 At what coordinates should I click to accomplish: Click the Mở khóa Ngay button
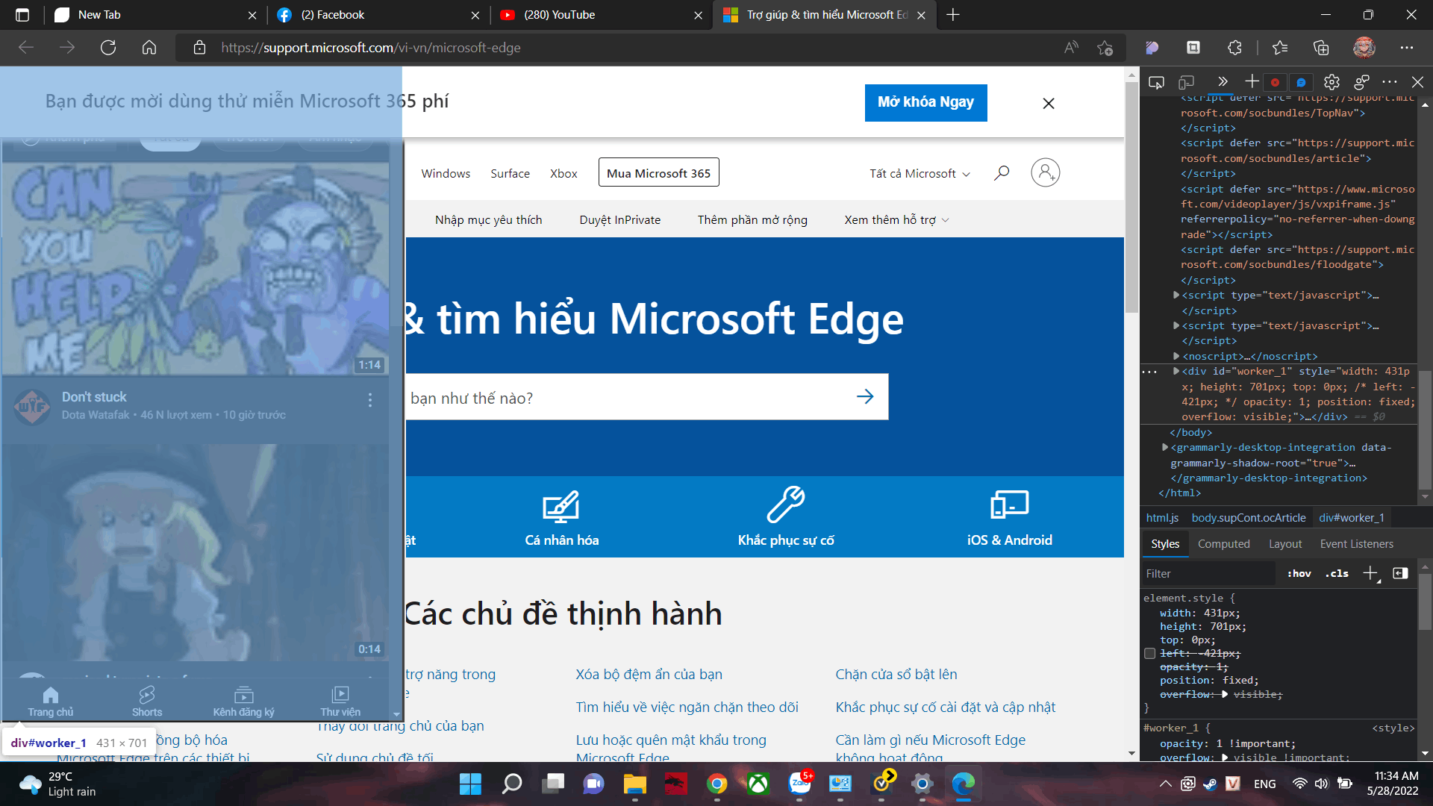925,102
